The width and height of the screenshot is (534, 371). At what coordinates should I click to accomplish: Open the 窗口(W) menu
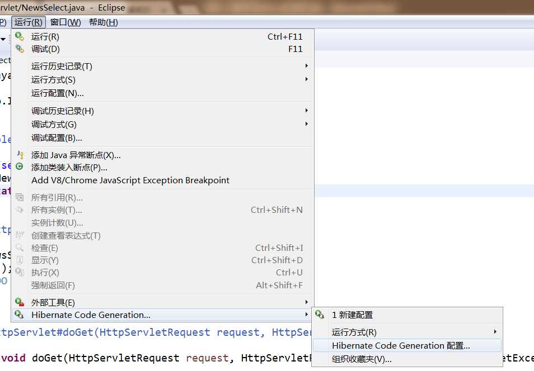pyautogui.click(x=65, y=22)
